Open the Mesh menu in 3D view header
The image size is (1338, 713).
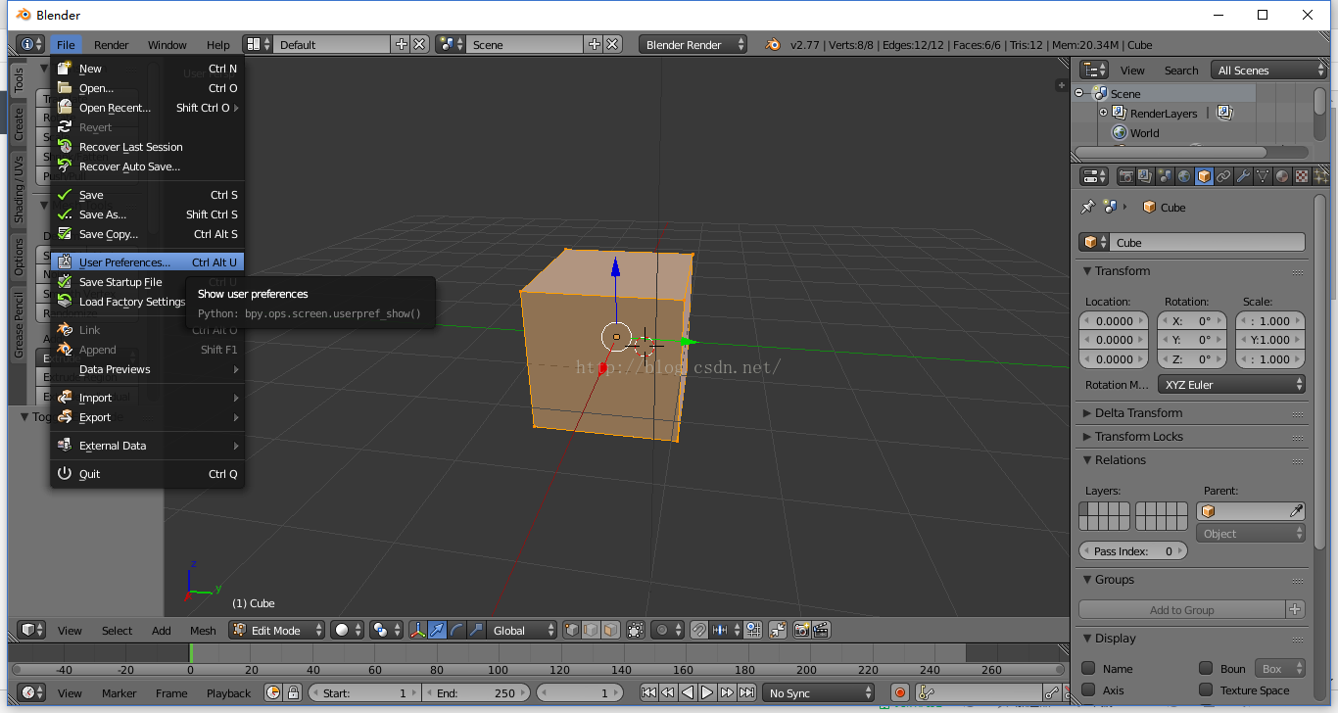point(203,630)
